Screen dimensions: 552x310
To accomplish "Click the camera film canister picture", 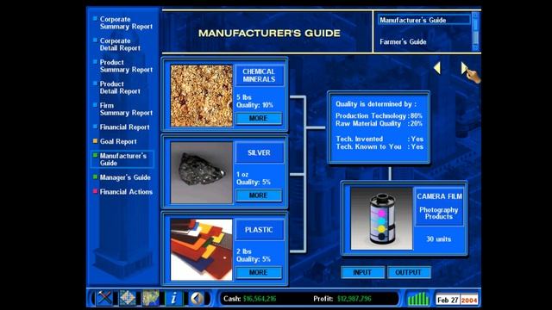I will tap(381, 218).
